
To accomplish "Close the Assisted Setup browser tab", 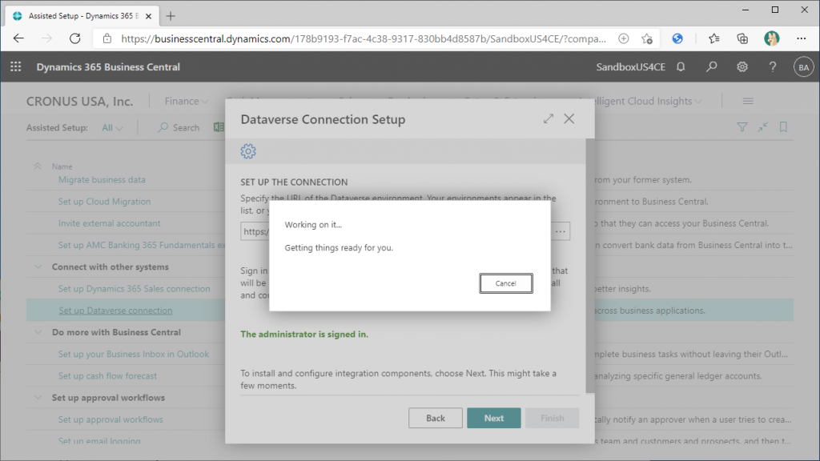I will point(148,16).
